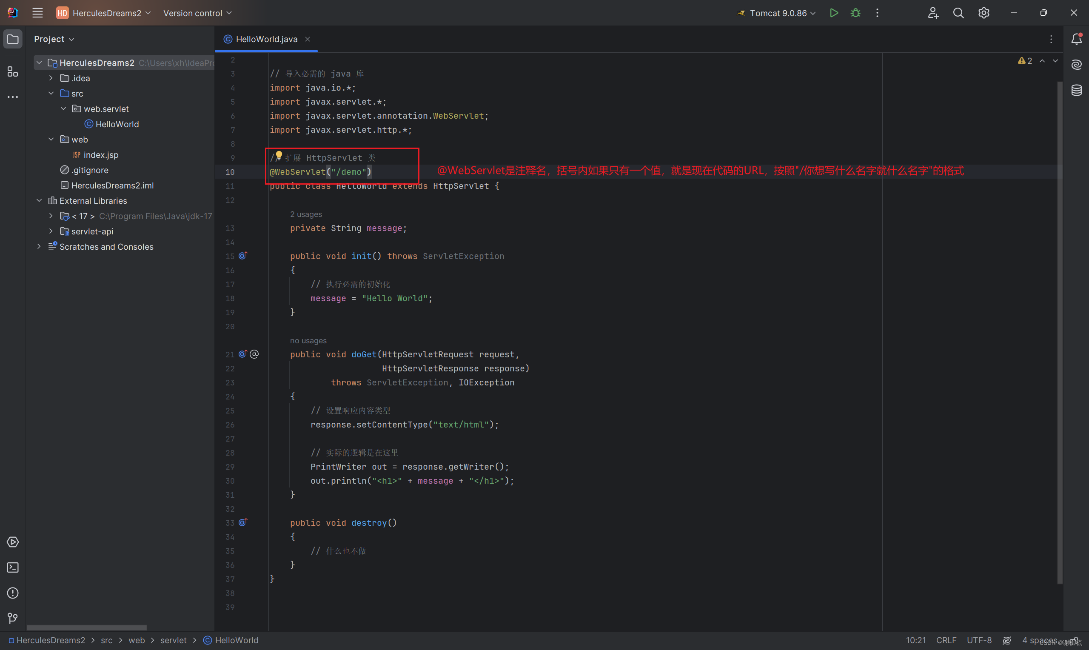Screen dimensions: 1089x650
Task: Collapse the src folder in the tree
Action: click(x=51, y=93)
